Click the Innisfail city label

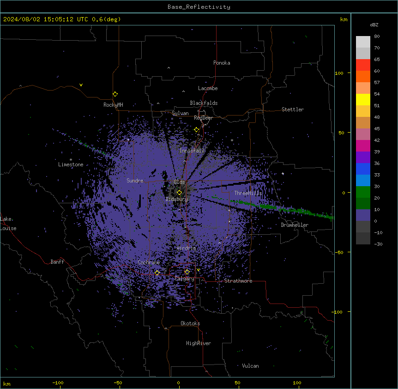[192, 151]
